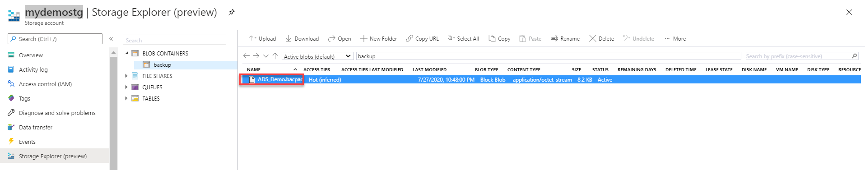The width and height of the screenshot is (865, 170).
Task: Click the prefix search magnifier icon
Action: point(854,56)
